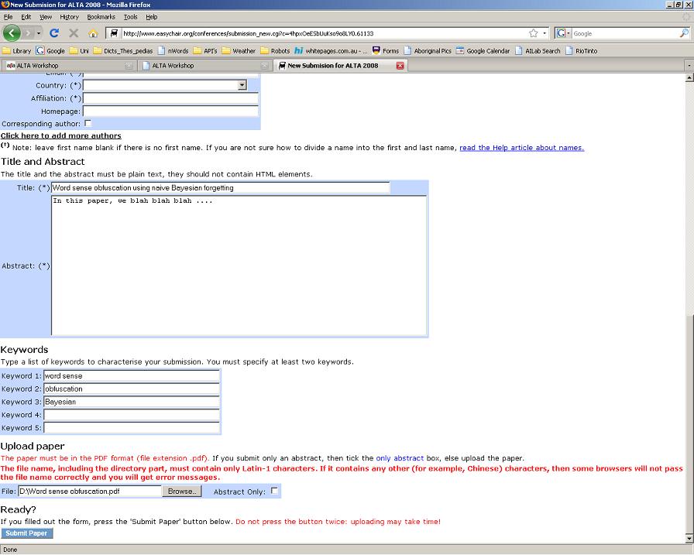Open the Tools menu

[130, 17]
